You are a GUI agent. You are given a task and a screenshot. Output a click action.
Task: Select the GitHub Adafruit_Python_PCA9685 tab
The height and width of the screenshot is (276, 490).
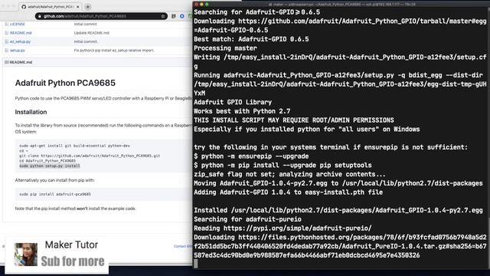click(x=51, y=7)
